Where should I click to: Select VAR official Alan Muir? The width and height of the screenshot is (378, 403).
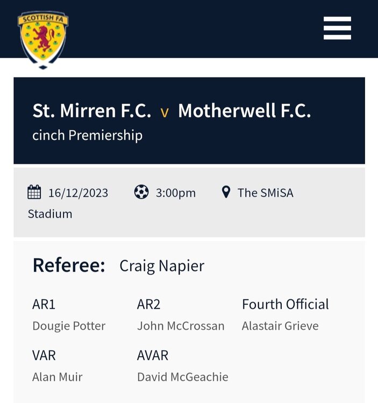click(58, 377)
